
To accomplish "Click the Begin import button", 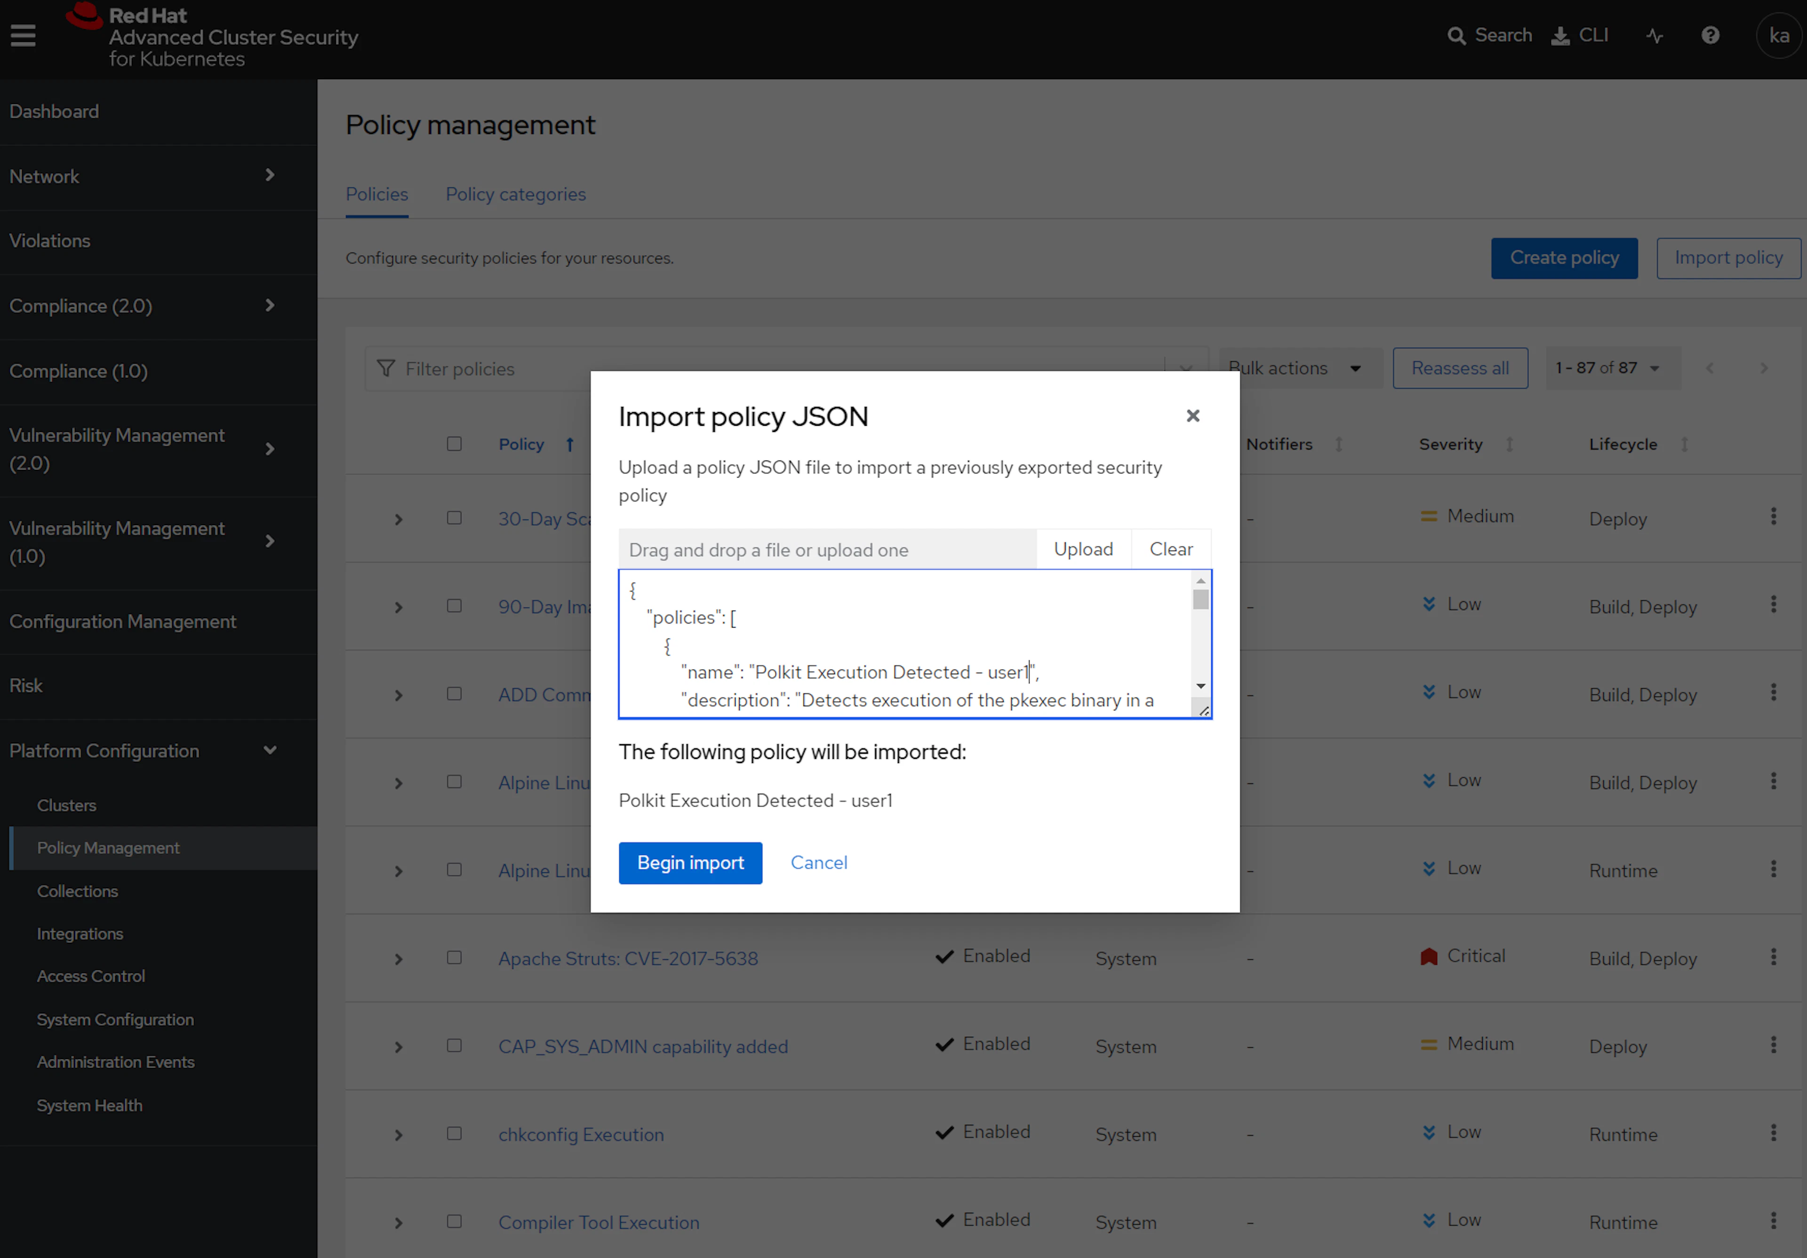I will 689,863.
